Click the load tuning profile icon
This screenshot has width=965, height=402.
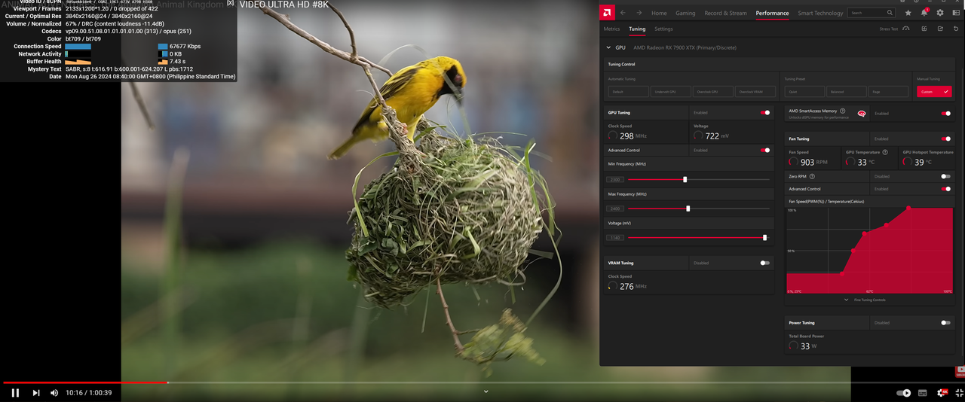point(924,29)
